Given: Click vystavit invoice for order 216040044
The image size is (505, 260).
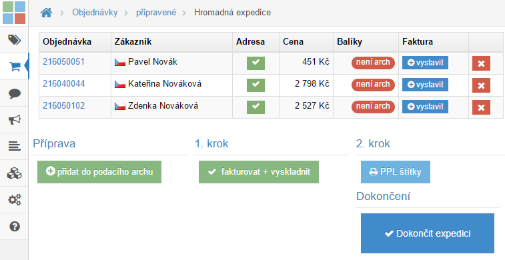Looking at the screenshot, I should pyautogui.click(x=425, y=85).
